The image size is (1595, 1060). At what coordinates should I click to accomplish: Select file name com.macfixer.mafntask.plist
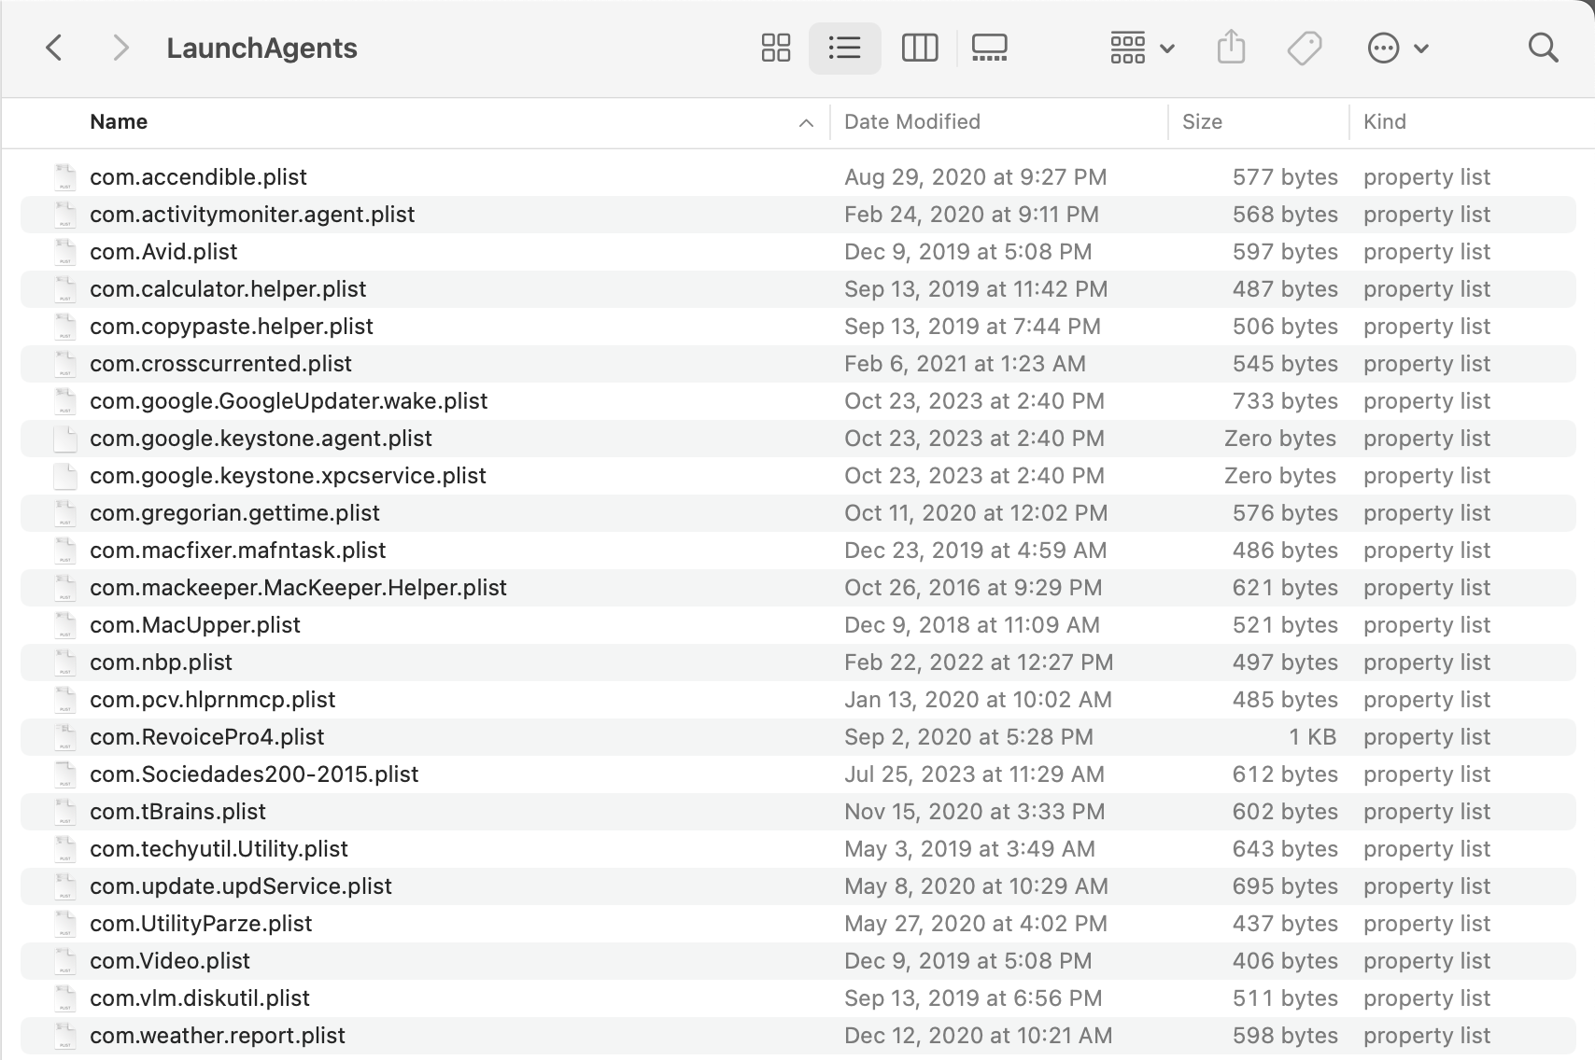(238, 551)
